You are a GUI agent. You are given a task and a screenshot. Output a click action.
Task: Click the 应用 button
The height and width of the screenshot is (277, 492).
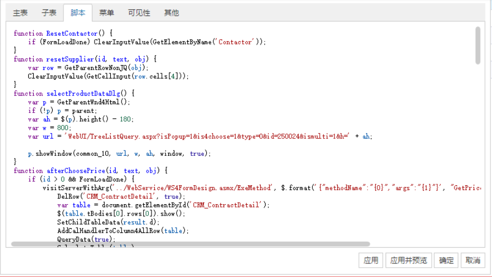(x=371, y=260)
